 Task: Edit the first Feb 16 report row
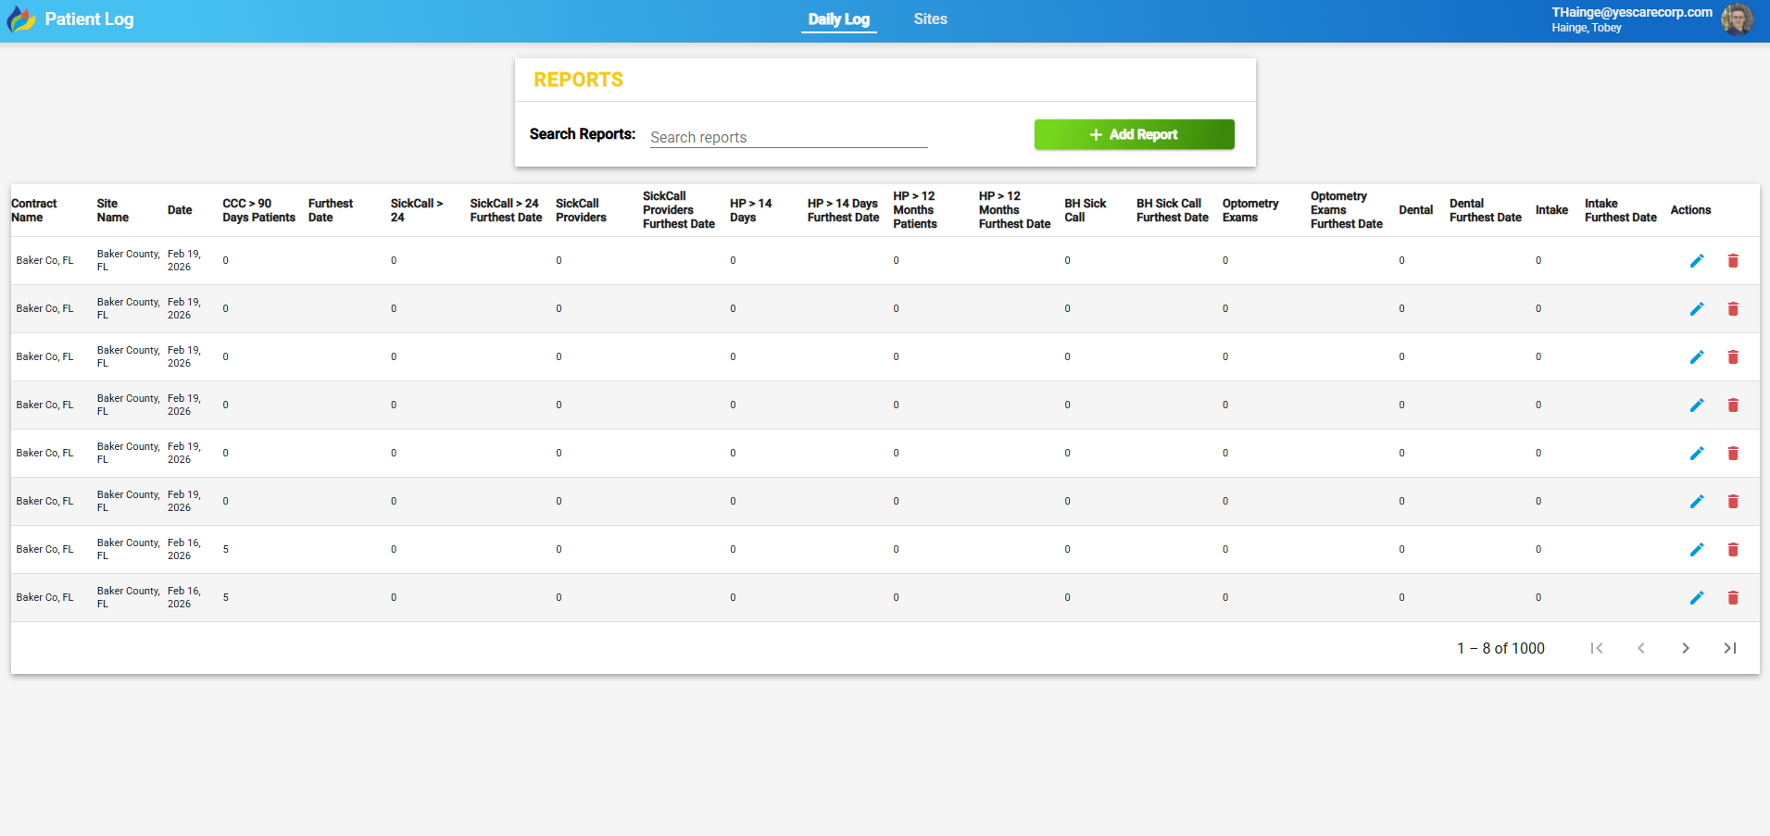click(1697, 550)
